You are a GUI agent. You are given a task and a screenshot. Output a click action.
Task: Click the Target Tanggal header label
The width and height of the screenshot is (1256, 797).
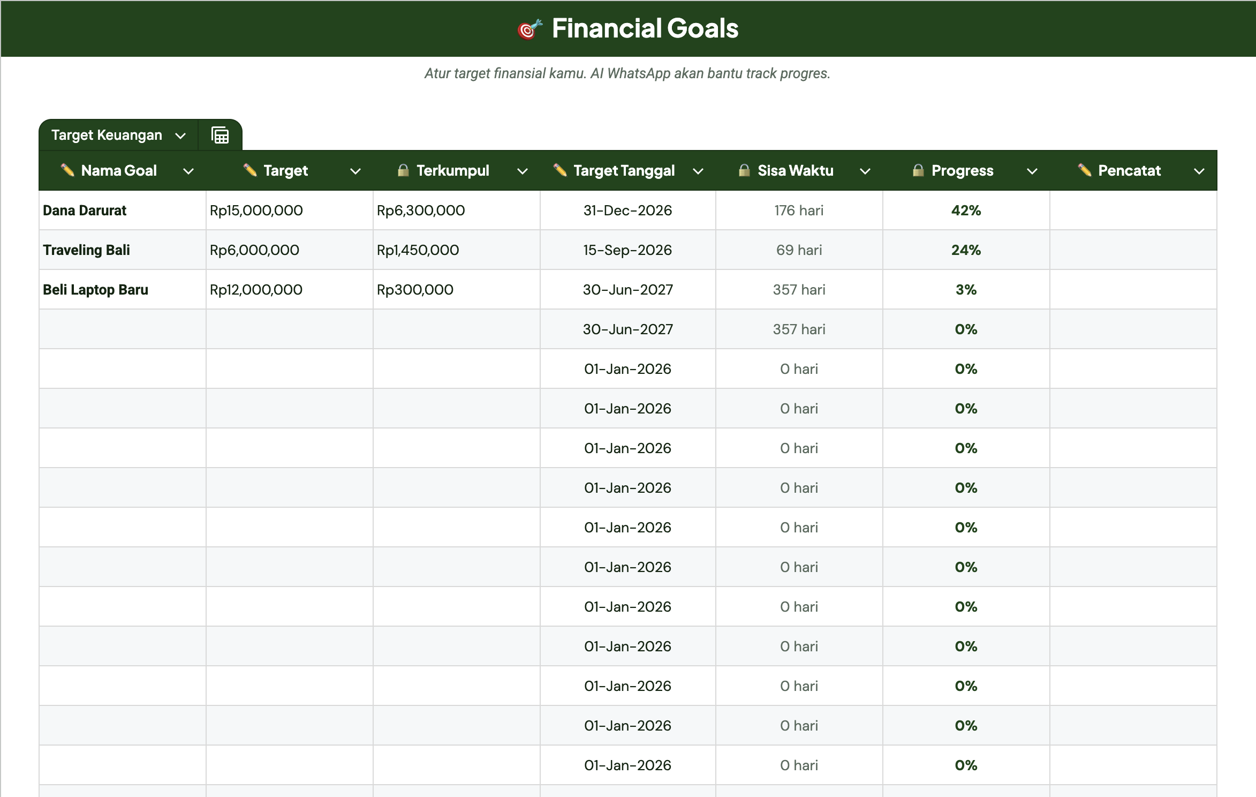[x=624, y=170]
